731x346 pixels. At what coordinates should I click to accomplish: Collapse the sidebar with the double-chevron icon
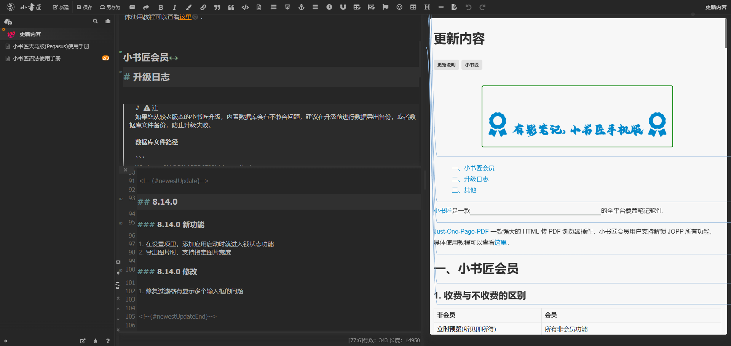click(6, 341)
